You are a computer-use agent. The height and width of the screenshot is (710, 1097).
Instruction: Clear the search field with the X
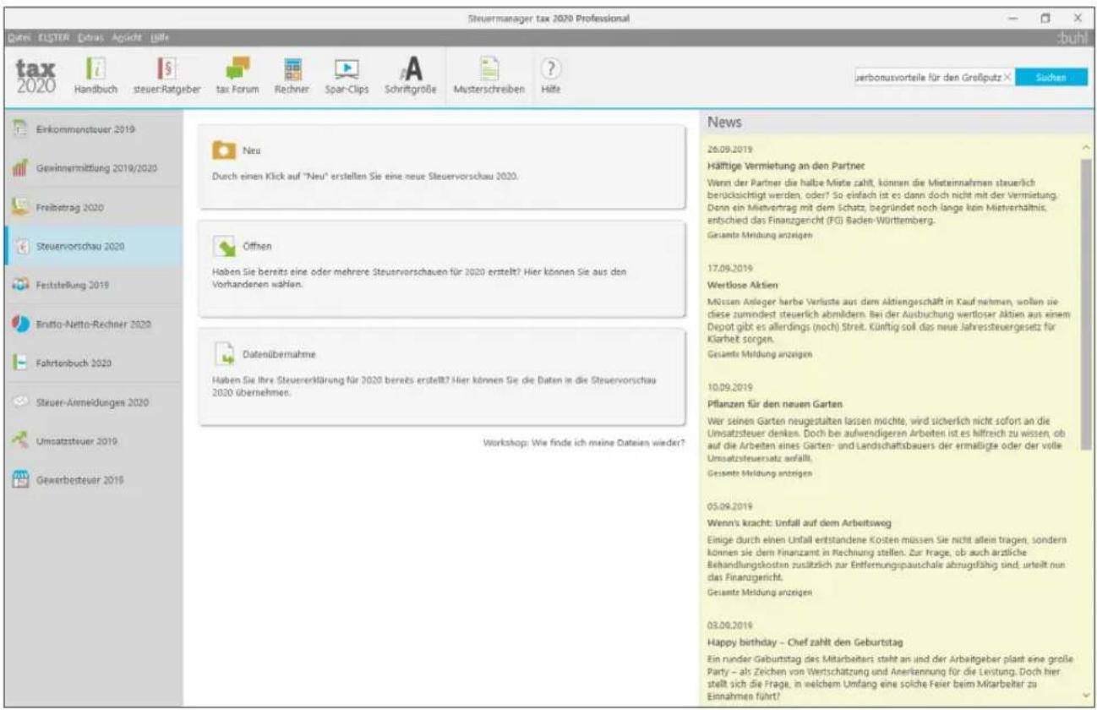pyautogui.click(x=1007, y=77)
